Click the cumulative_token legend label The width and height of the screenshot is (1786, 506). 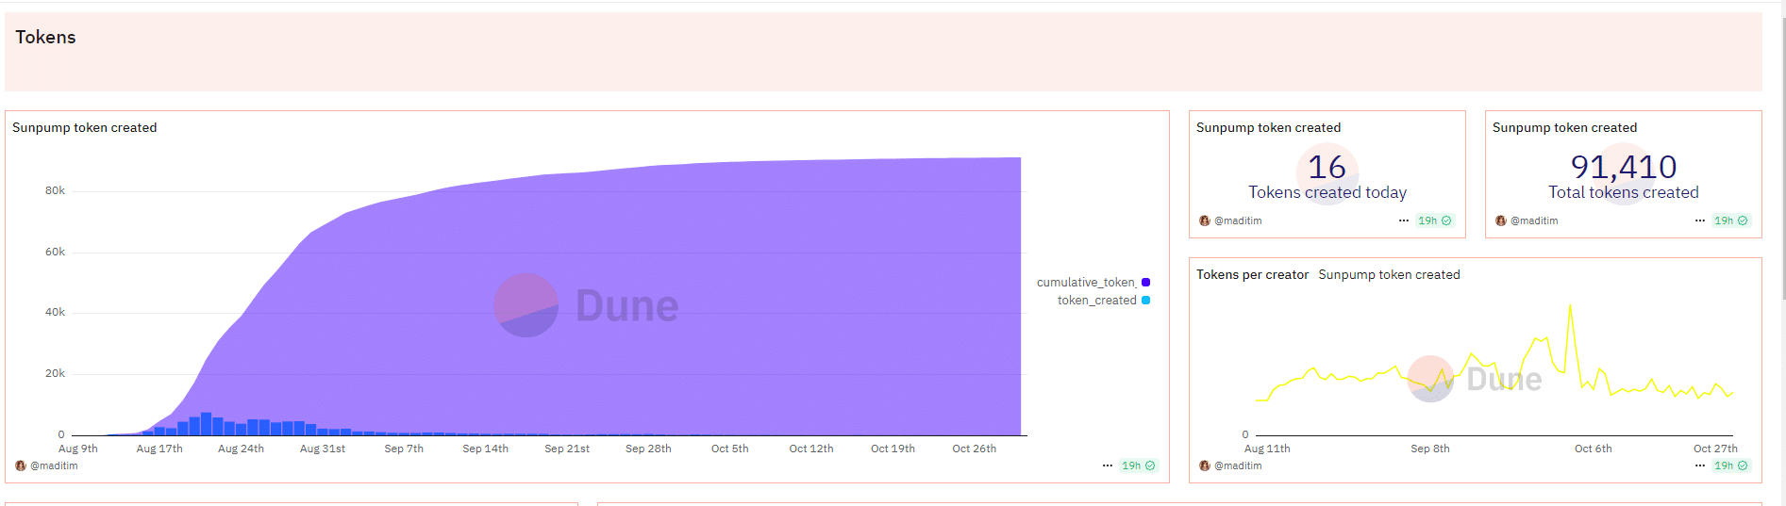coord(1086,283)
